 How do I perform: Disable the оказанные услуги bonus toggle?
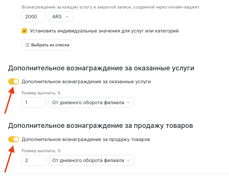coord(14,81)
